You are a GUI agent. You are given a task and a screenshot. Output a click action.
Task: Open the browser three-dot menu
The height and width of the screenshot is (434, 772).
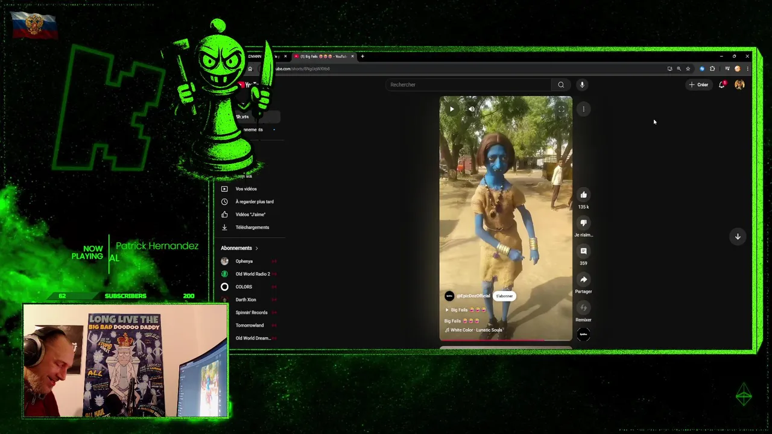click(747, 69)
